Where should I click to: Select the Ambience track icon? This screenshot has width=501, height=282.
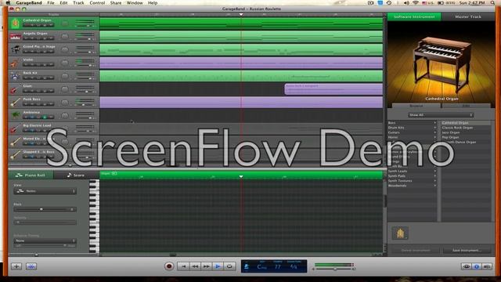[x=15, y=115]
